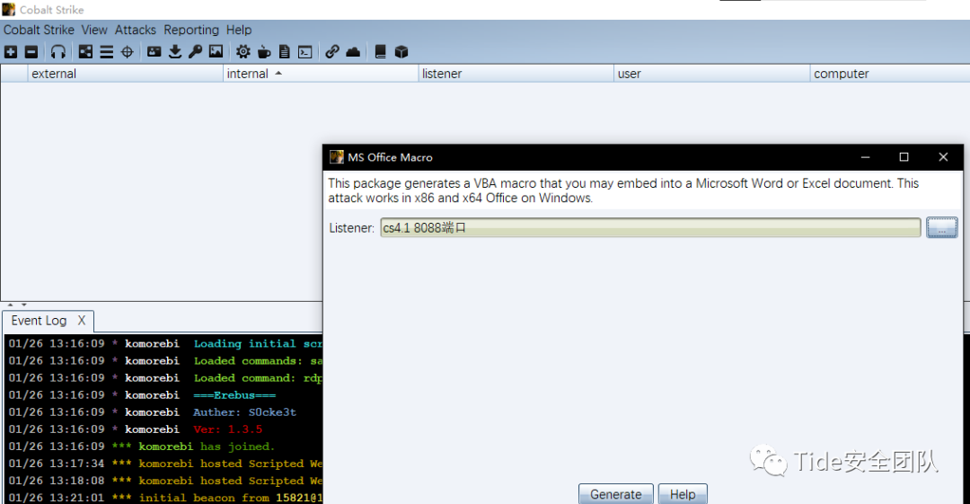The width and height of the screenshot is (970, 504).
Task: Open the Cobalt Strike menu
Action: [x=39, y=30]
